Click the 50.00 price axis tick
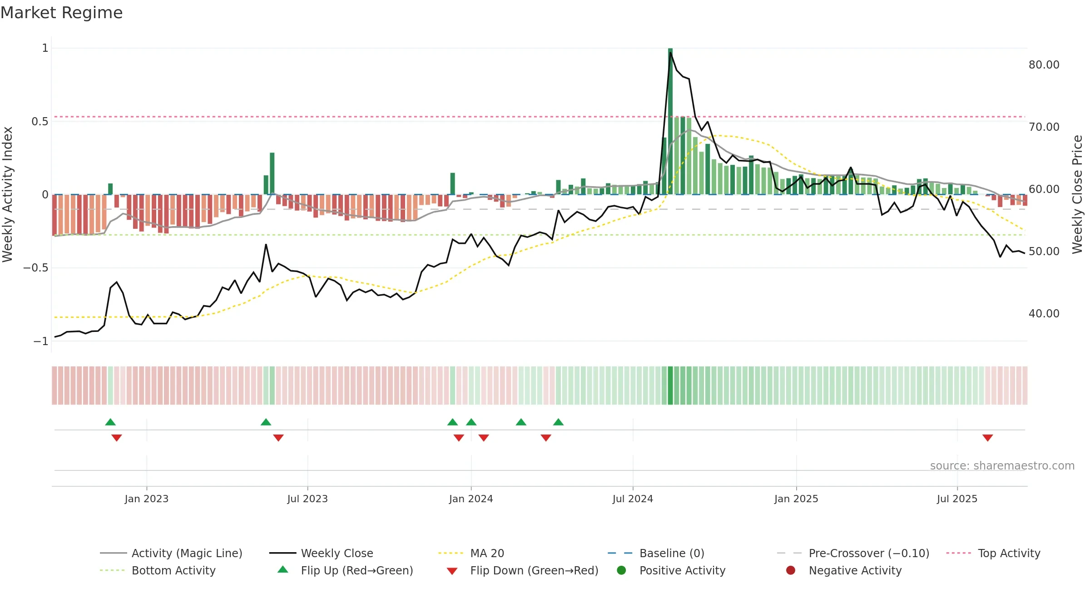Viewport: 1090px width, 613px height. [1044, 252]
